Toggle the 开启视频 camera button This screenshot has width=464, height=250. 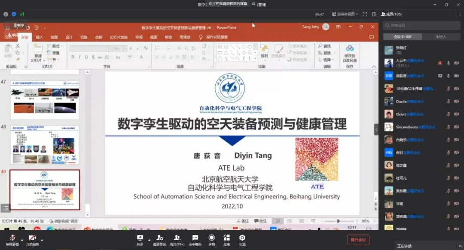(x=32, y=238)
